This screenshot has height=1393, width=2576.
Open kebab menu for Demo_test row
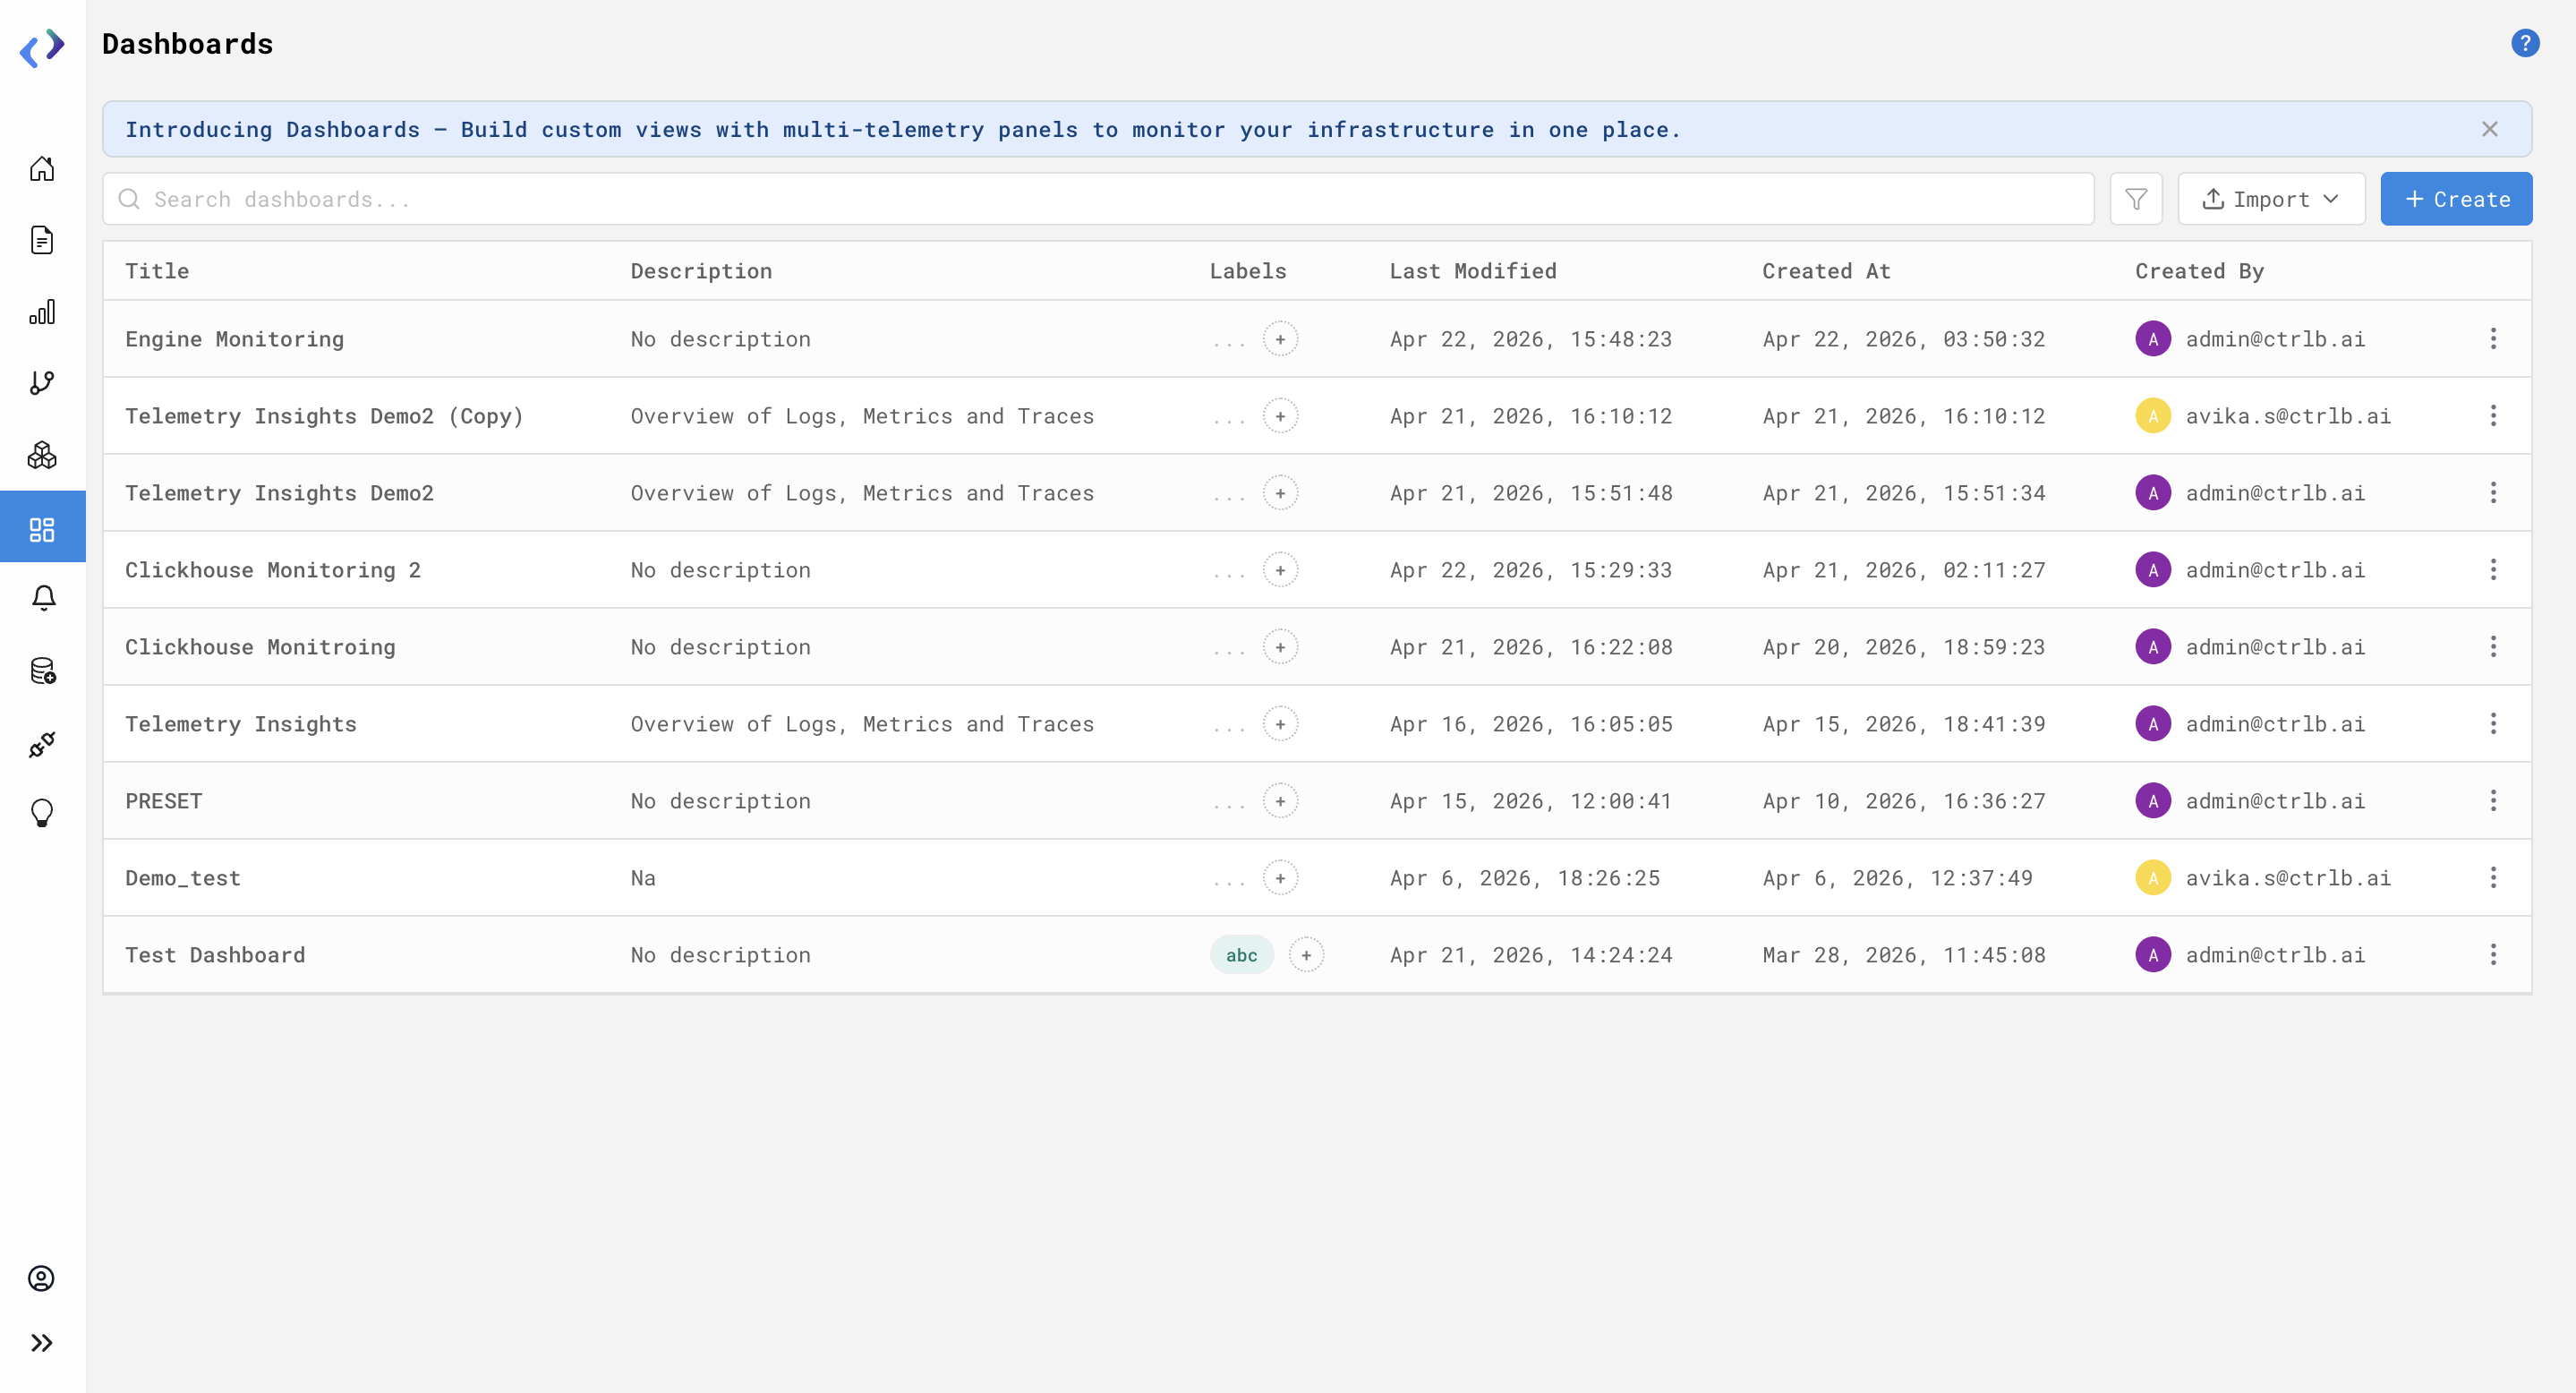[x=2492, y=878]
